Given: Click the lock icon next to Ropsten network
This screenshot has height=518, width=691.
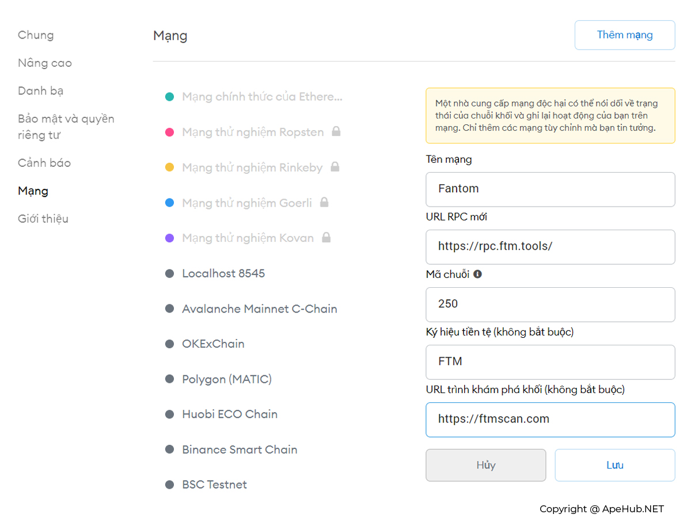Looking at the screenshot, I should pyautogui.click(x=336, y=132).
